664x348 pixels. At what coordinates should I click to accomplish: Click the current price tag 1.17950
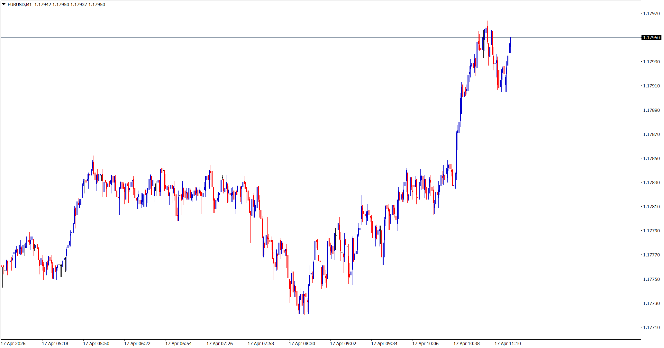click(651, 38)
